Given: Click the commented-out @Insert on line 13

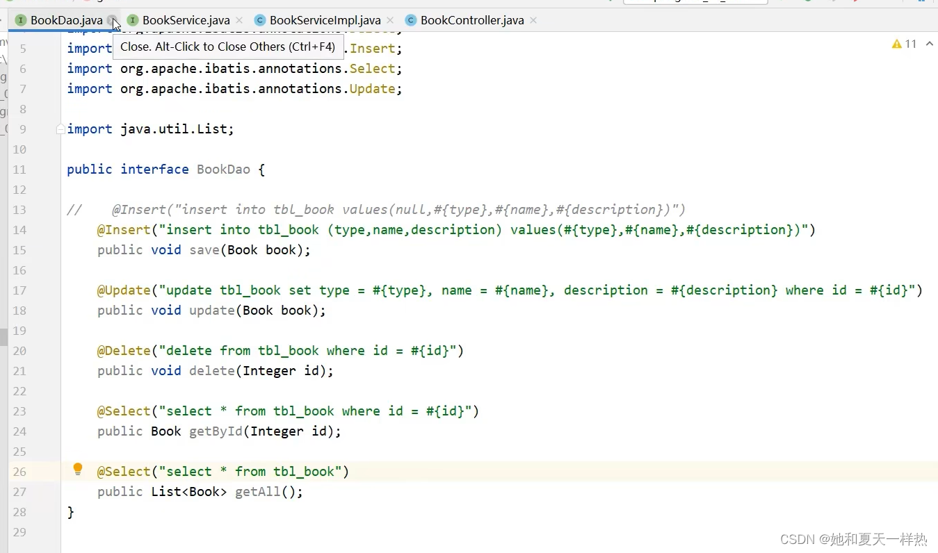Looking at the screenshot, I should pos(398,210).
